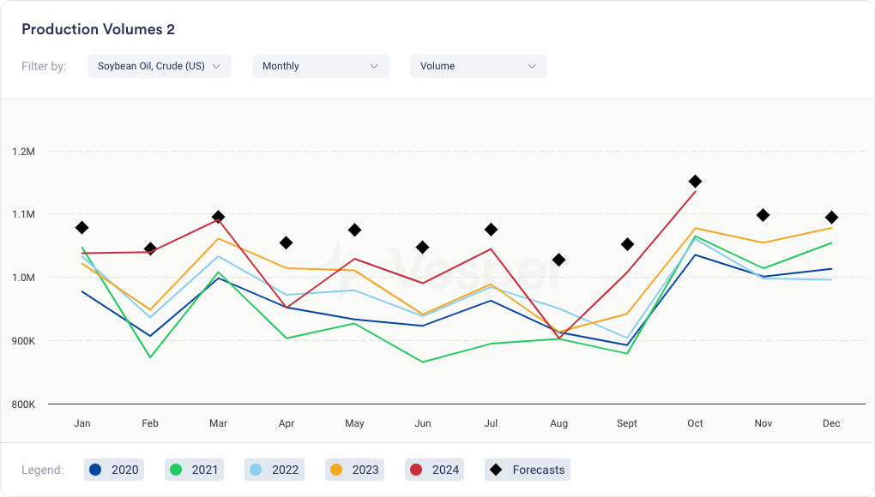Select the December forecast diamond marker
Image resolution: width=875 pixels, height=497 pixels.
pyautogui.click(x=831, y=218)
